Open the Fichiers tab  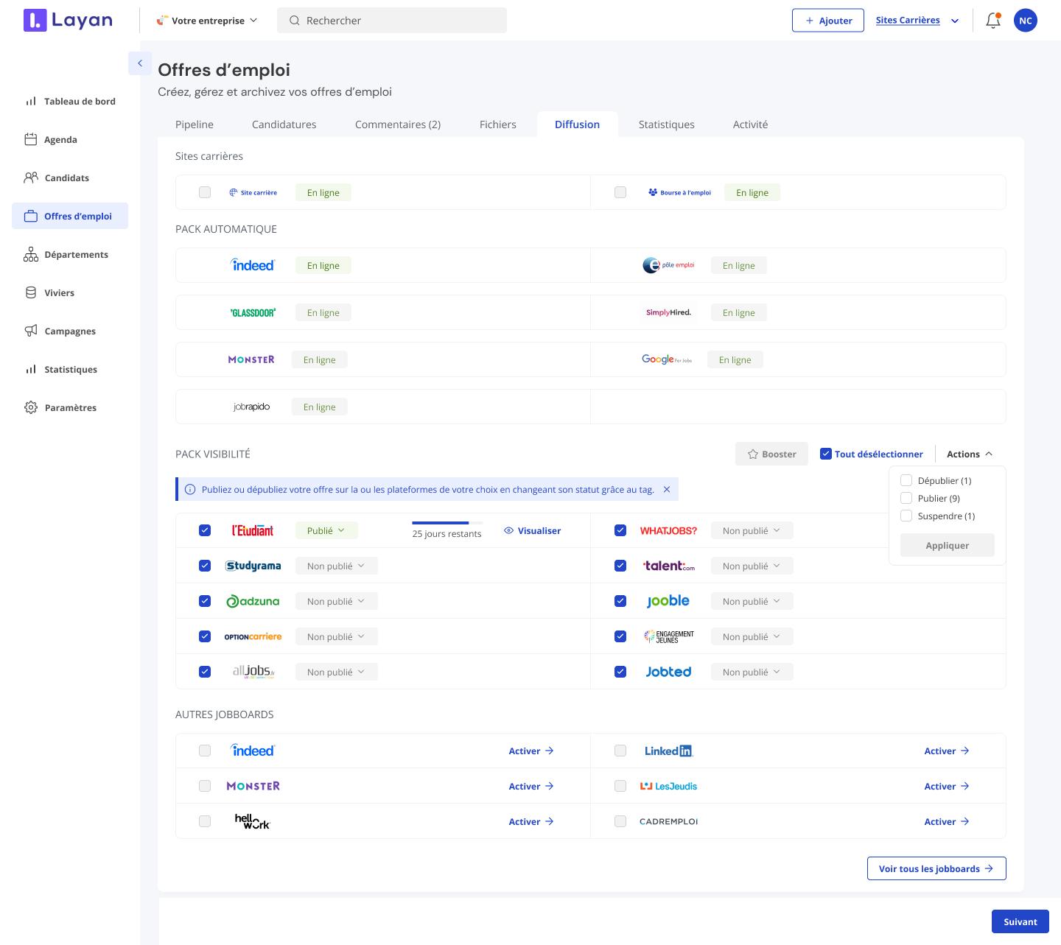(498, 124)
